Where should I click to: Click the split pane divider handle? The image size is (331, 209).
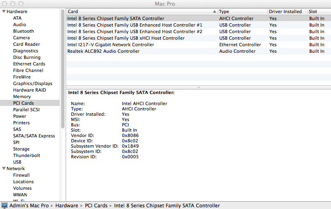tap(198, 87)
